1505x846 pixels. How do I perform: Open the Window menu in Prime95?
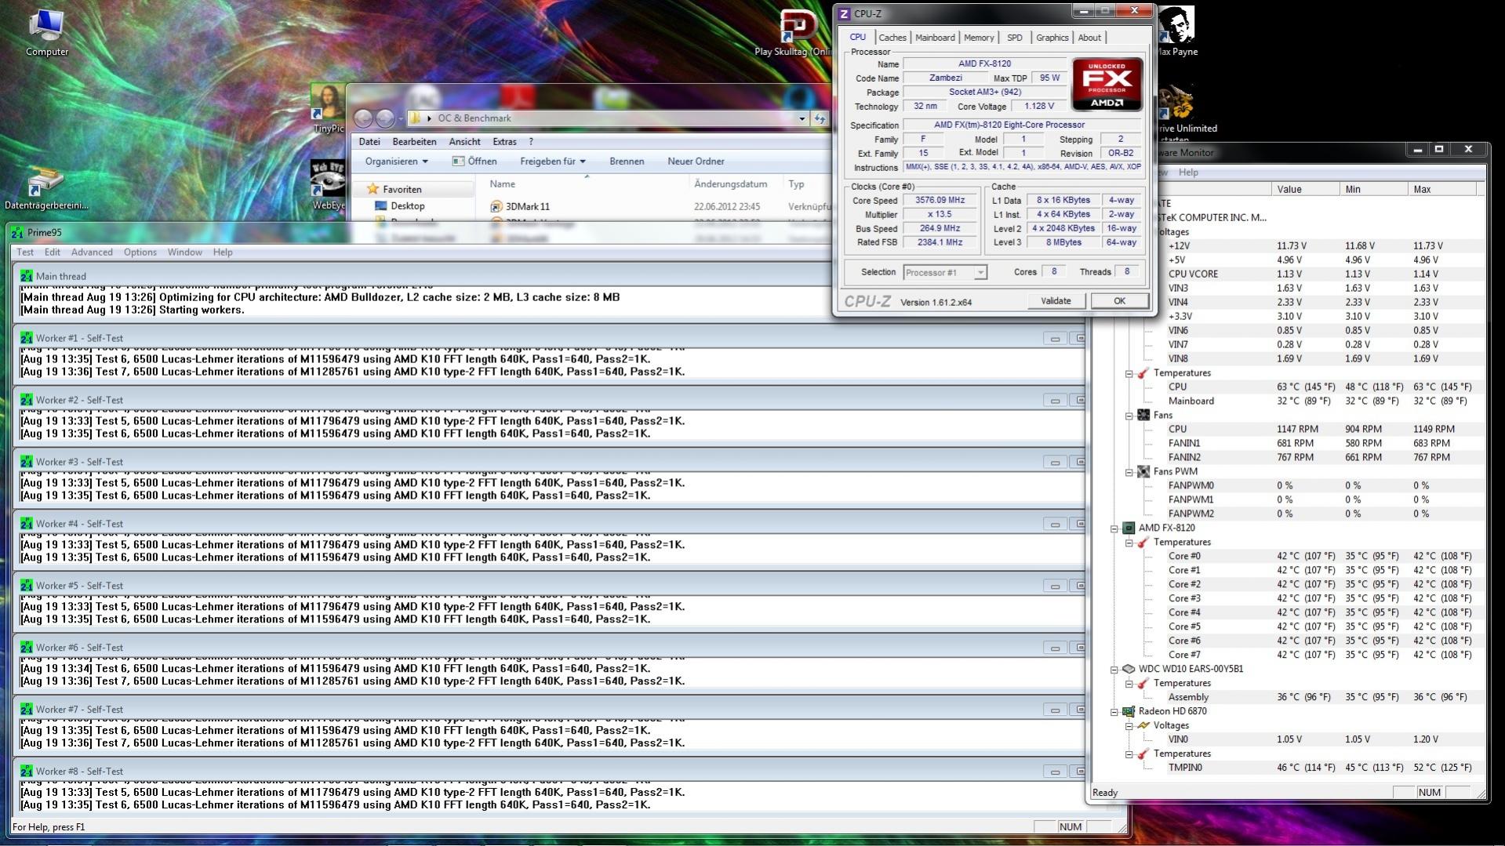click(x=184, y=252)
